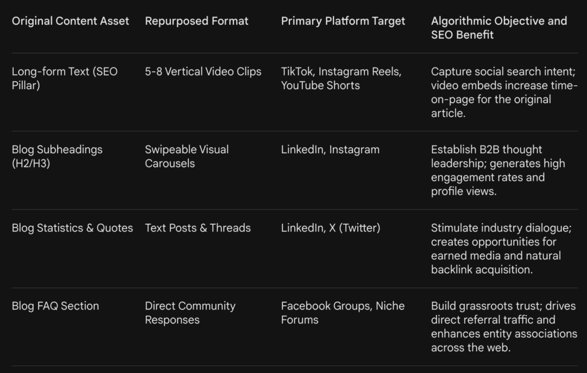Select the Blog FAQ Section cell
The width and height of the screenshot is (587, 373).
tap(55, 306)
